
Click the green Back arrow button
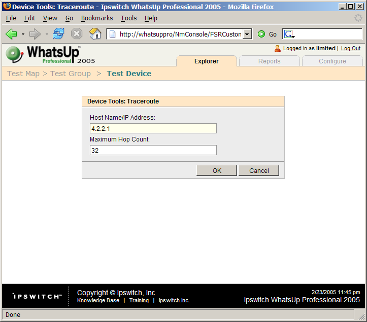pyautogui.click(x=11, y=34)
